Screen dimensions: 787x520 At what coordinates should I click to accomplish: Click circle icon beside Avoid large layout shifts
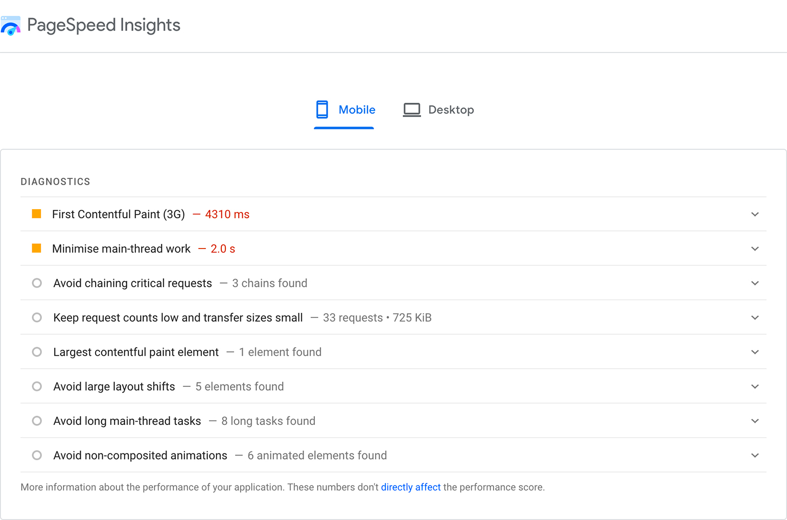pos(37,387)
